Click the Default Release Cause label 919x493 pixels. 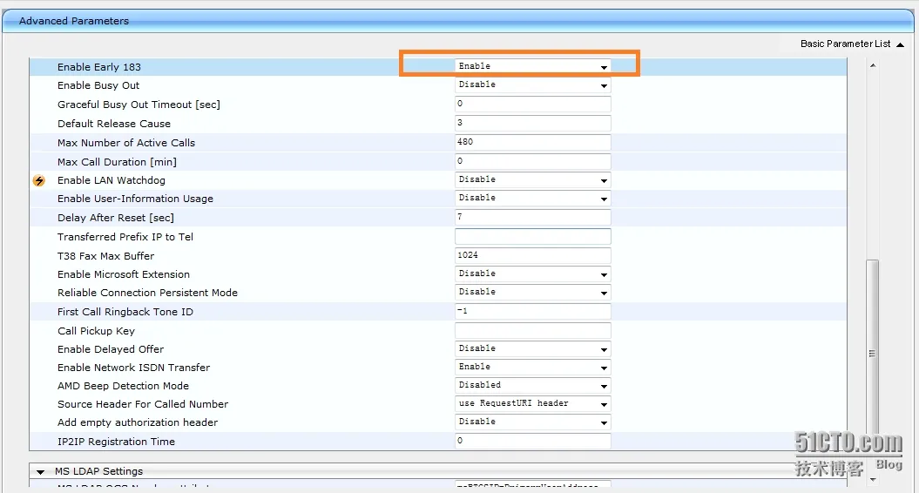click(x=114, y=124)
